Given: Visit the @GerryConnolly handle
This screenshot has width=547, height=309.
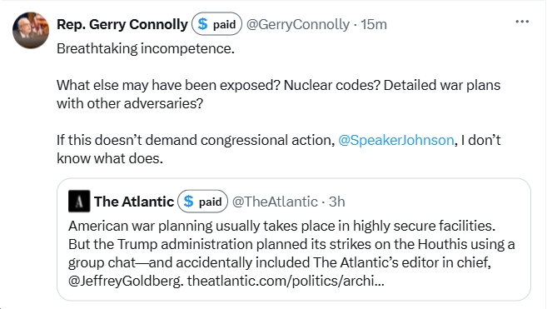Looking at the screenshot, I should [298, 24].
